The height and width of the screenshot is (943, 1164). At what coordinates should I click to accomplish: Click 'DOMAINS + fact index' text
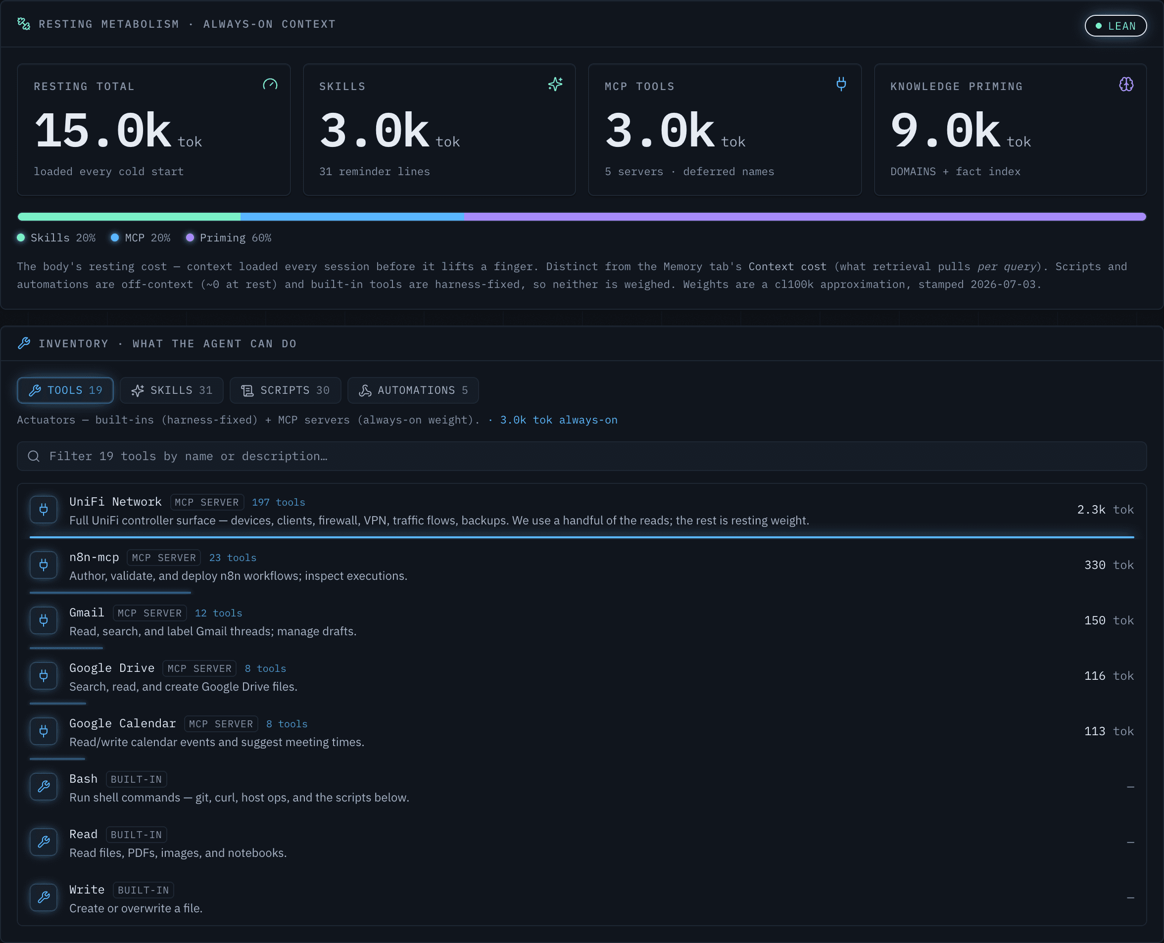(x=955, y=172)
